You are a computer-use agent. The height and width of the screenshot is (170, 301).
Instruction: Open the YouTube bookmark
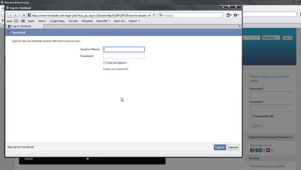[73, 21]
